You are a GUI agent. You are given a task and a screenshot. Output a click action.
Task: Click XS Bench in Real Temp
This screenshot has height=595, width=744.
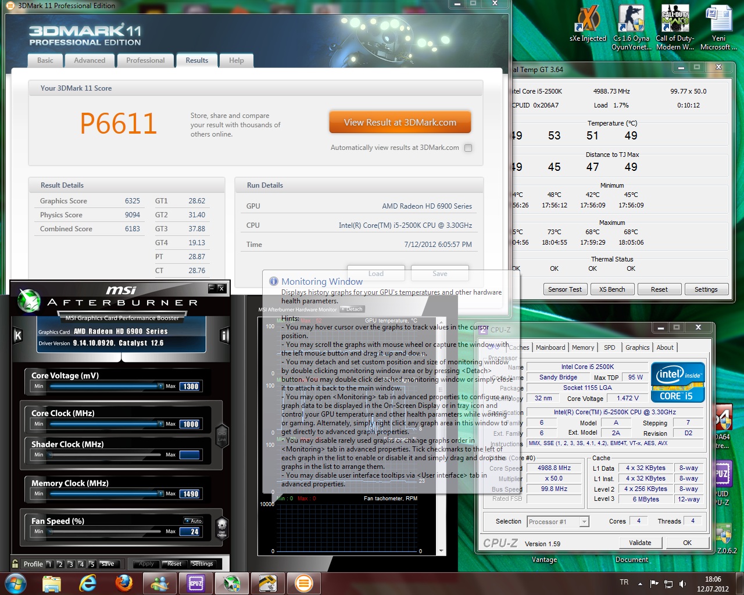coord(612,289)
